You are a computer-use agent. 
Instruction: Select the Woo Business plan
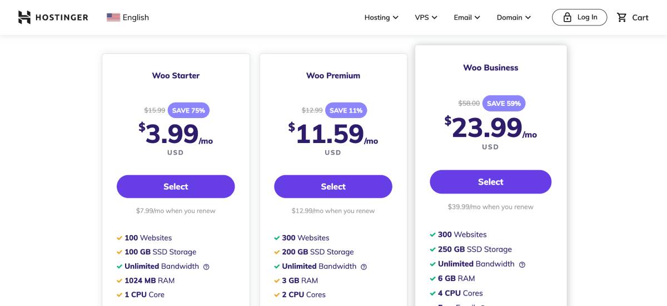point(490,182)
